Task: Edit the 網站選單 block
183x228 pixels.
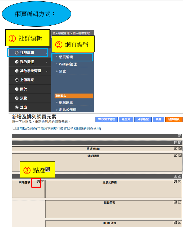Action: click(x=38, y=182)
